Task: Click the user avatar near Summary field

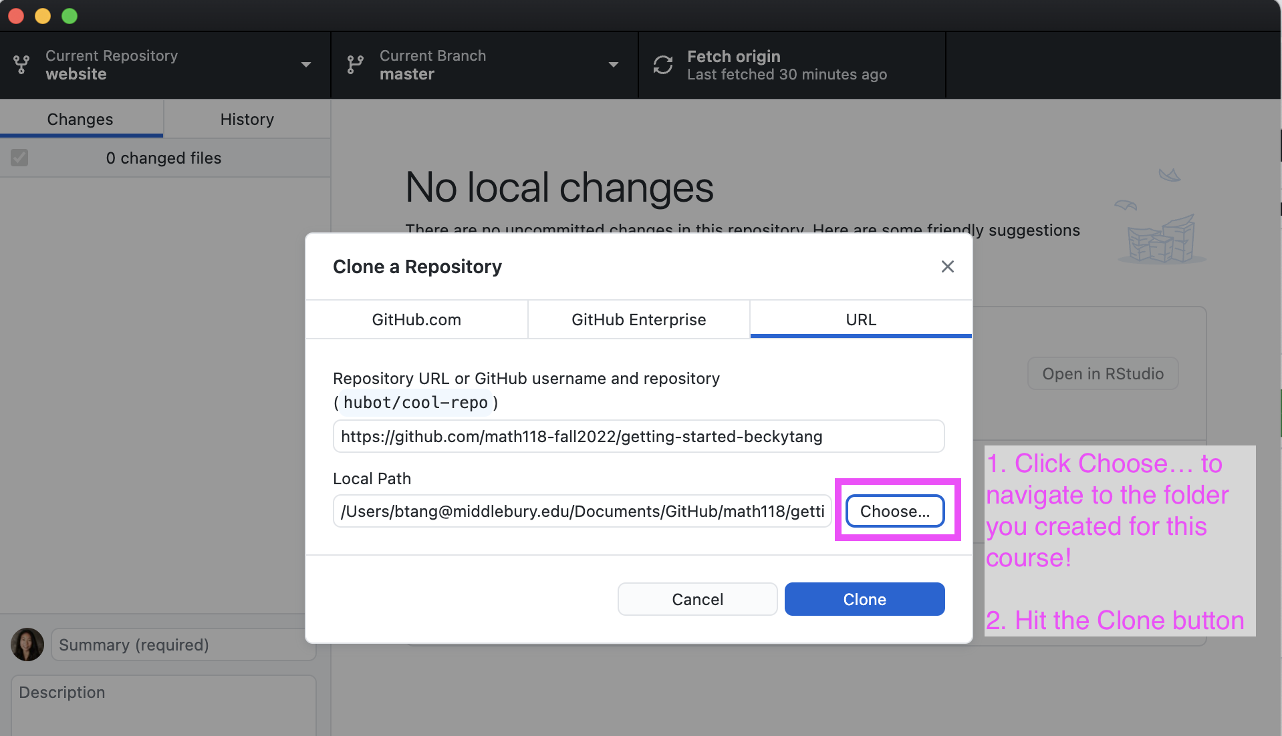Action: coord(27,645)
